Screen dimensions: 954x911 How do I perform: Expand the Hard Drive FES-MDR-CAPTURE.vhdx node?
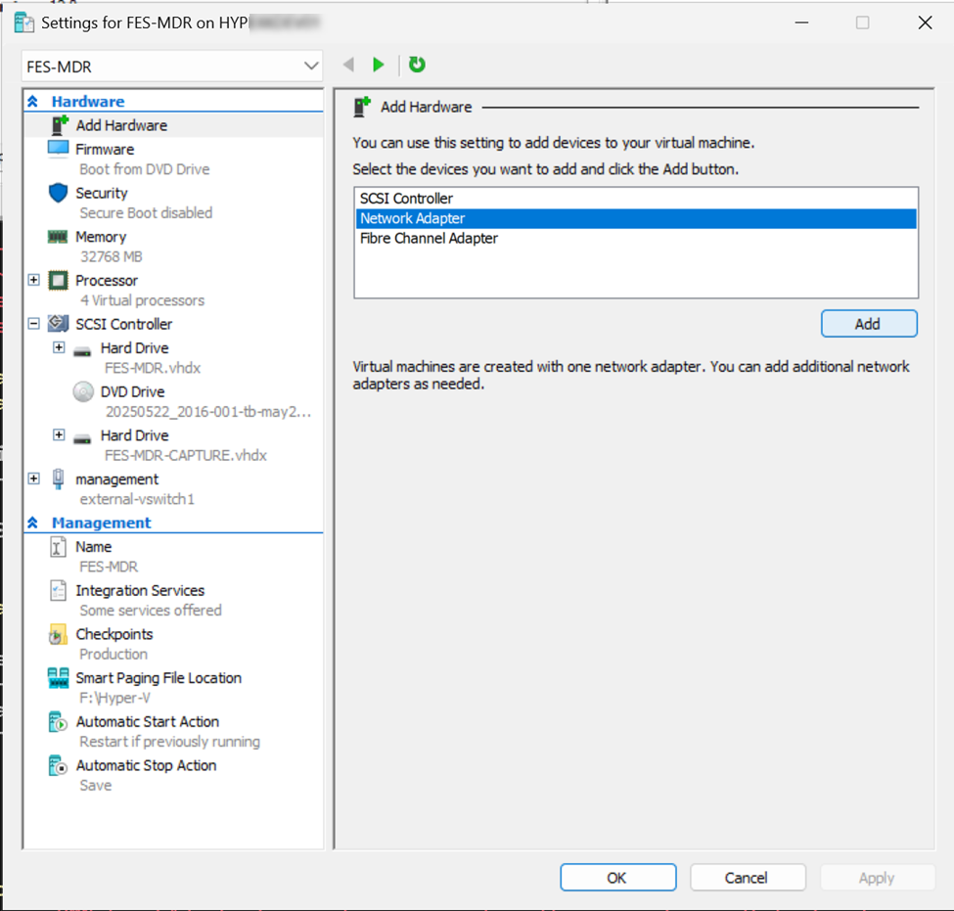pos(59,435)
